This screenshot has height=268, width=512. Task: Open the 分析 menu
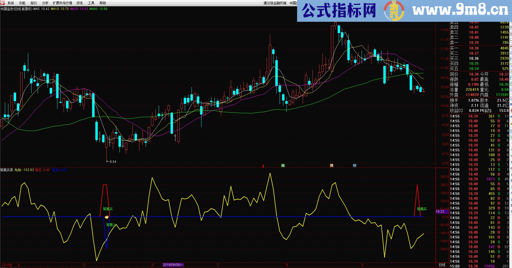(45, 3)
